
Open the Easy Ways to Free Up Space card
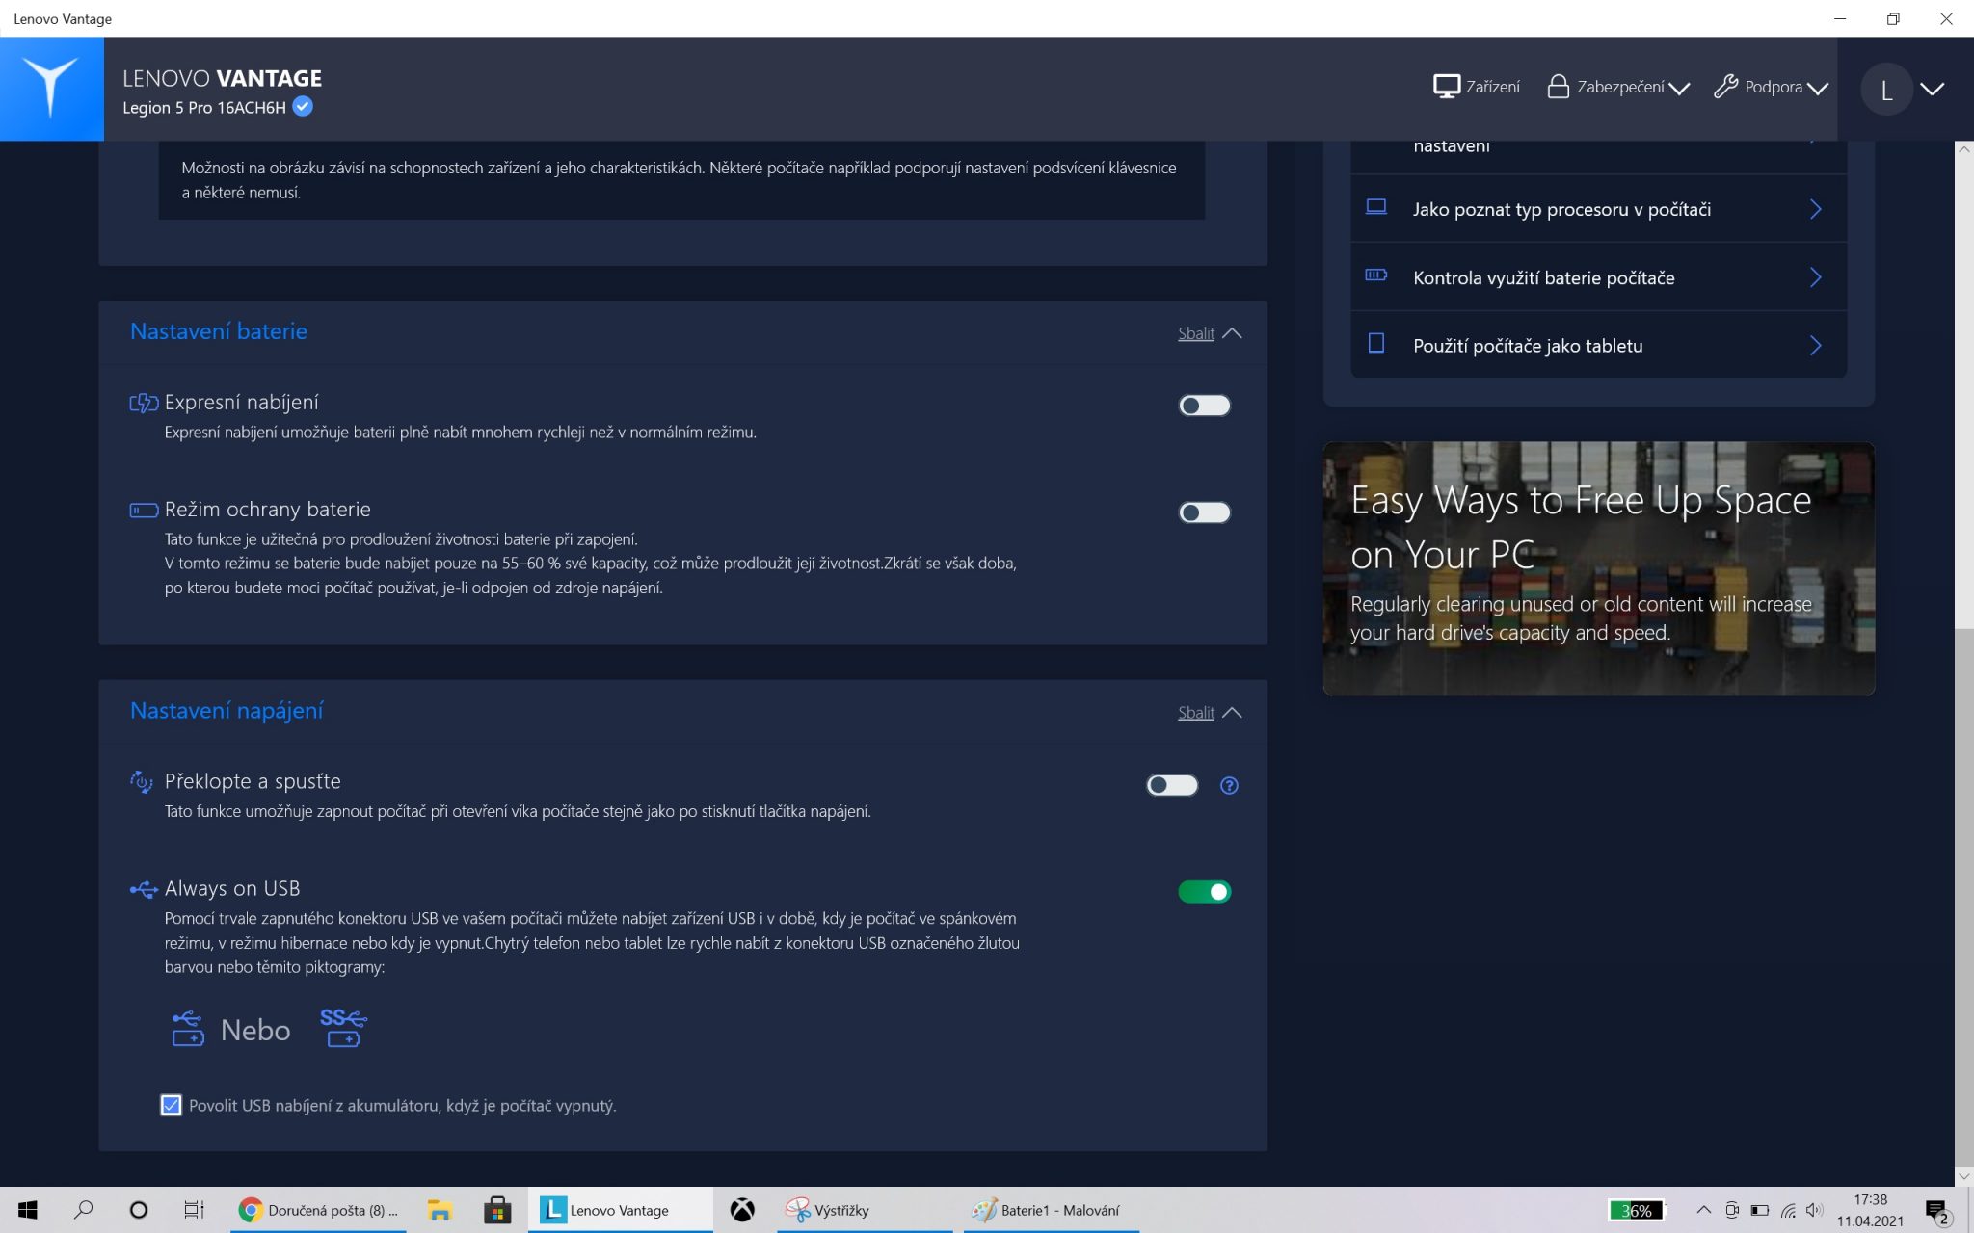point(1598,568)
